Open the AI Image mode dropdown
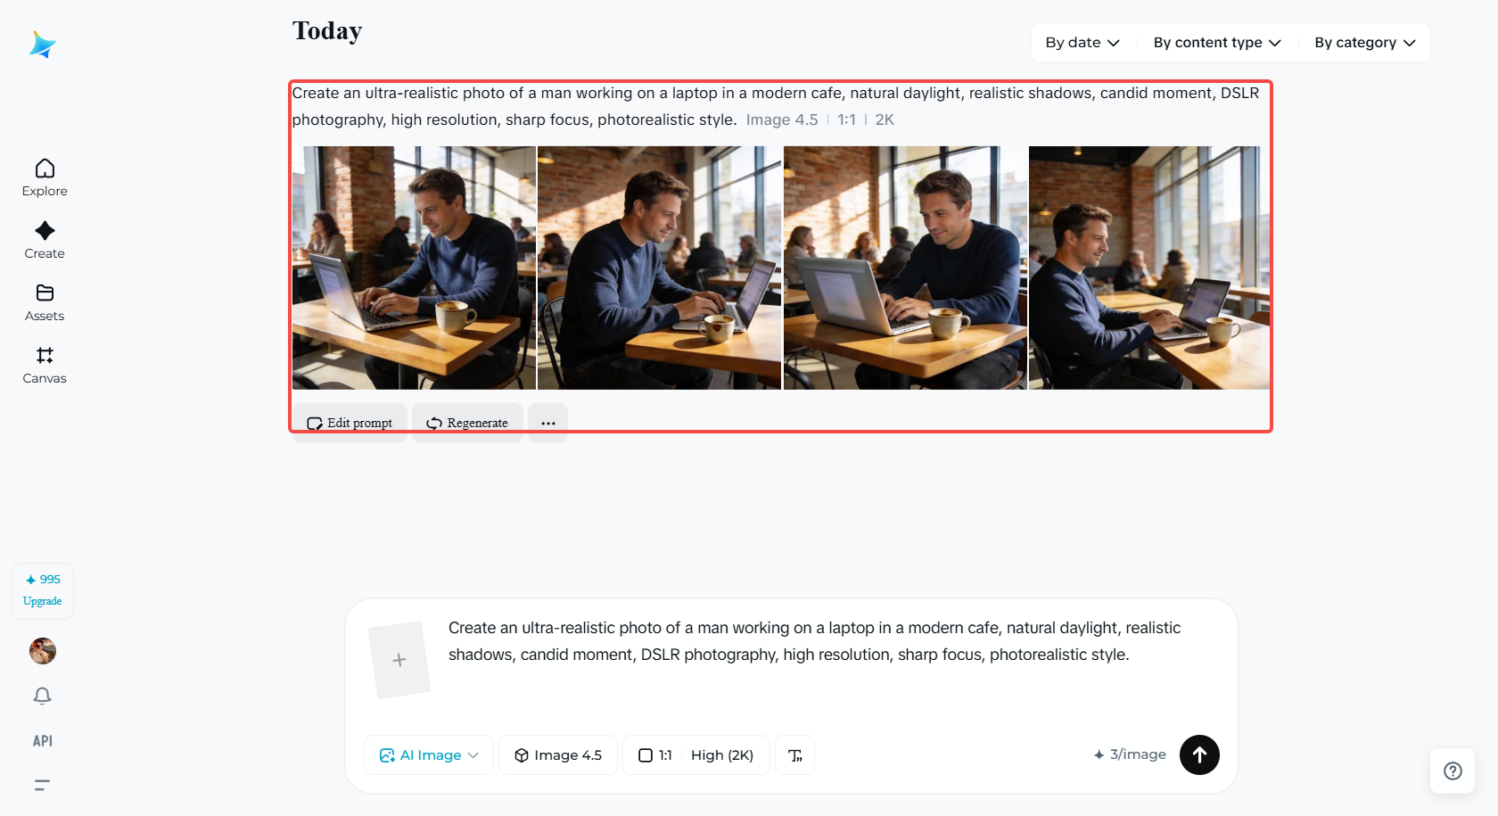The width and height of the screenshot is (1498, 816). point(429,755)
